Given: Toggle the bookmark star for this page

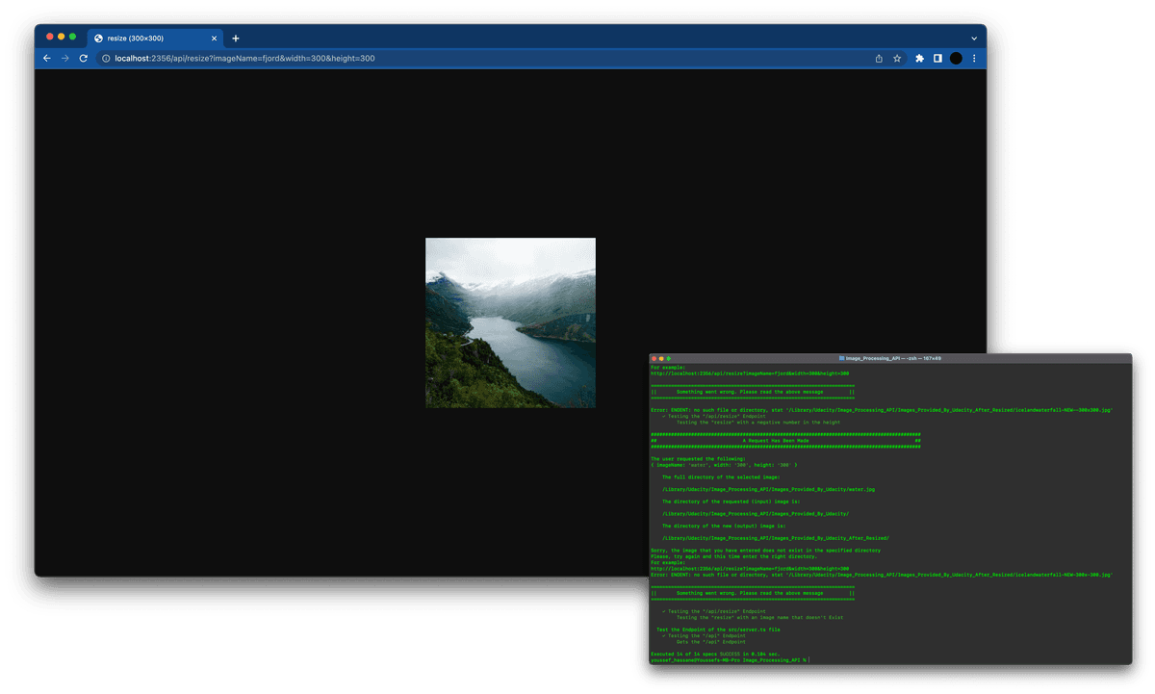Looking at the screenshot, I should (x=897, y=58).
